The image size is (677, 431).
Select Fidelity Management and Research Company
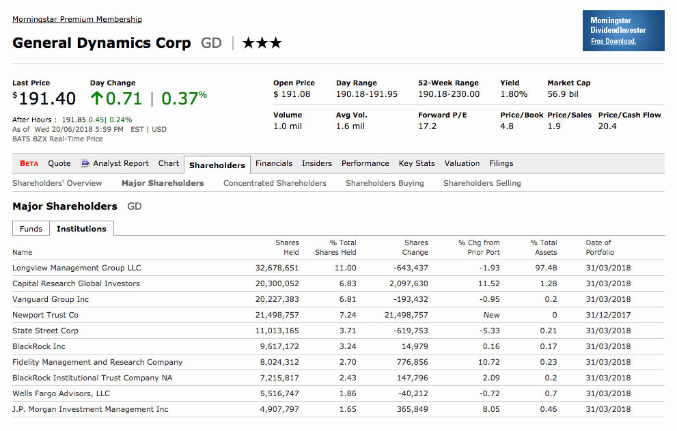tap(98, 362)
